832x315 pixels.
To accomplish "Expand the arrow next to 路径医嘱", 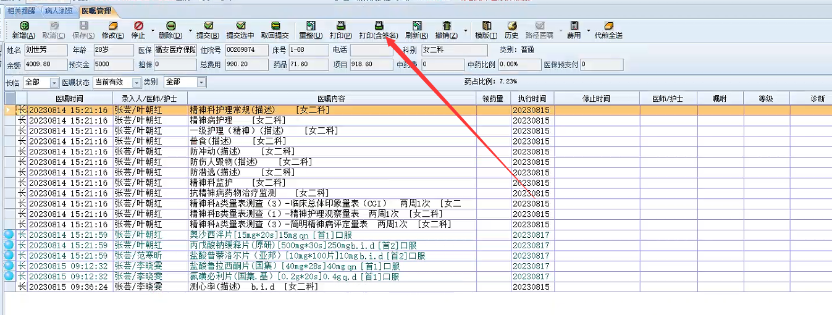I will point(561,30).
